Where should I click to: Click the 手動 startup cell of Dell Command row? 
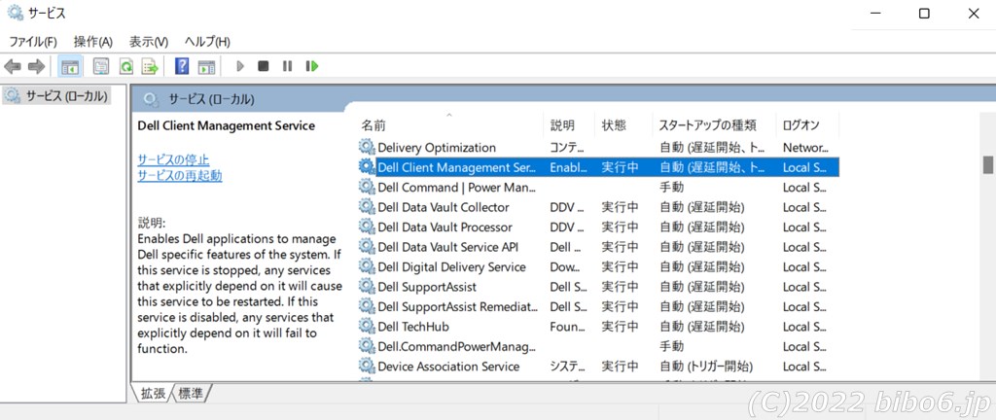click(671, 188)
